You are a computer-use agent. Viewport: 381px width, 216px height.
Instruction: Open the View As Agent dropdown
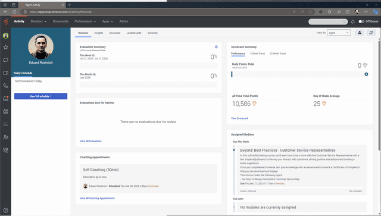click(339, 33)
